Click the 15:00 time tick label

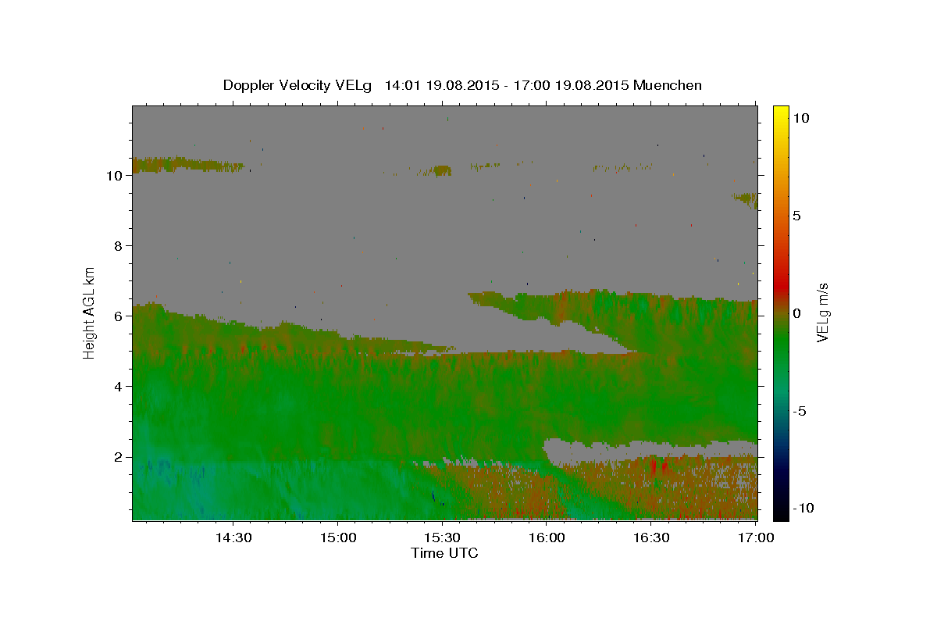click(x=337, y=537)
